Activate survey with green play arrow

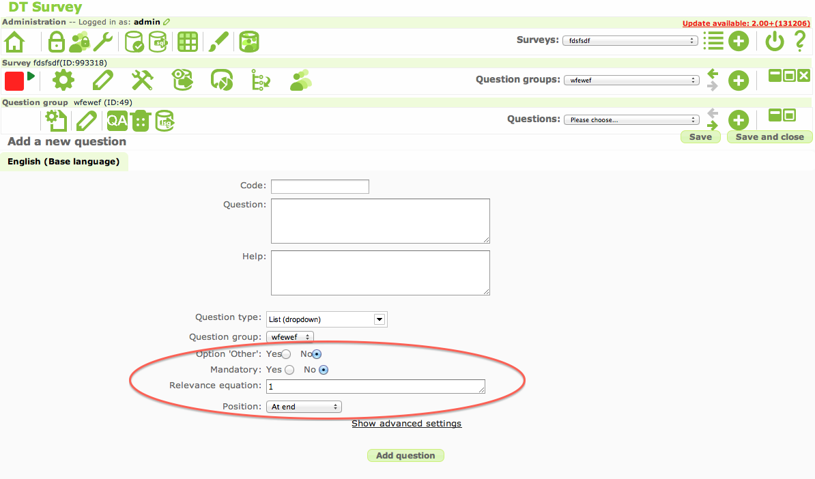pyautogui.click(x=31, y=76)
